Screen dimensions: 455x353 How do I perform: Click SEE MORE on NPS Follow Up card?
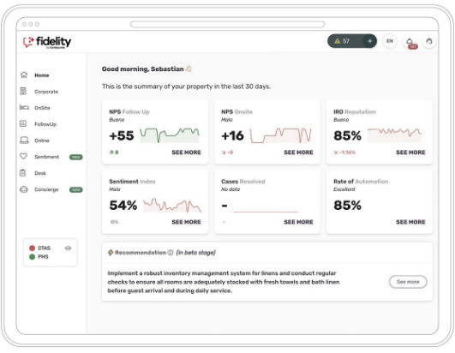(186, 153)
